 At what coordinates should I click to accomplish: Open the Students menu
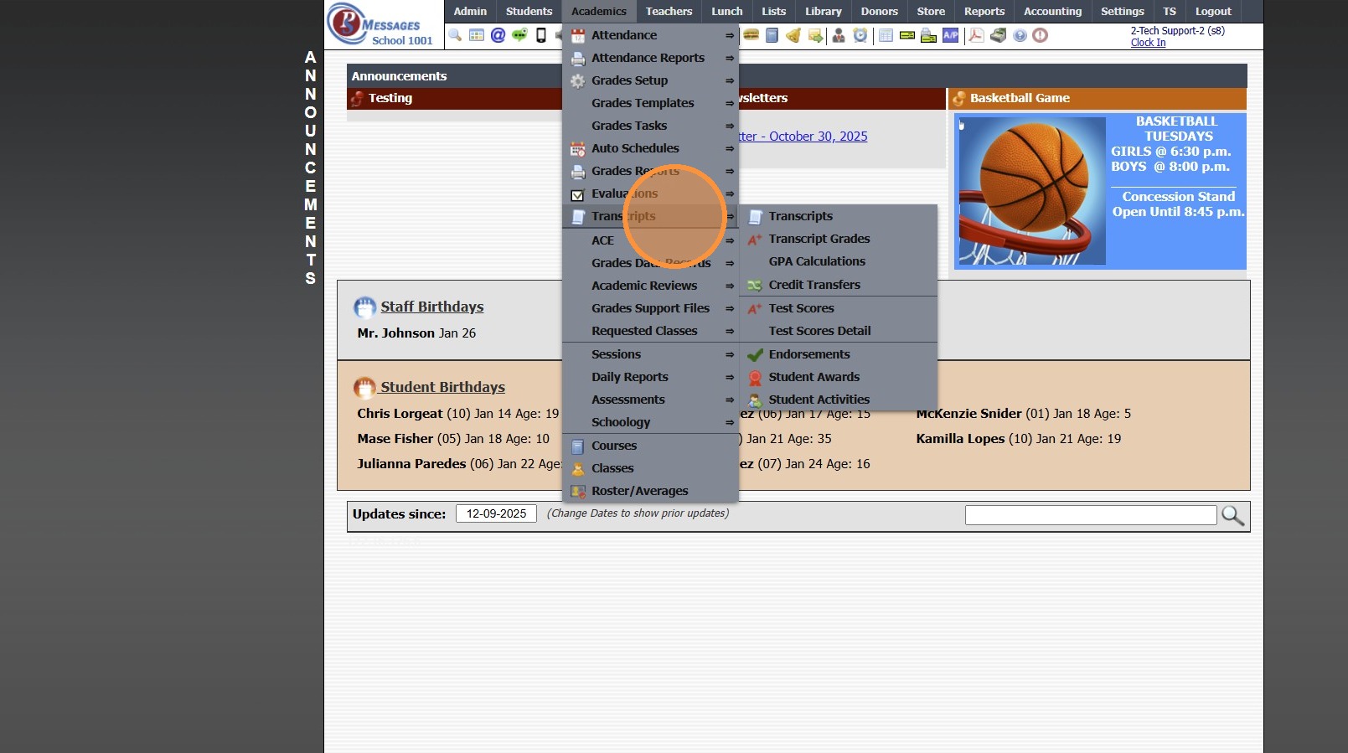point(529,11)
